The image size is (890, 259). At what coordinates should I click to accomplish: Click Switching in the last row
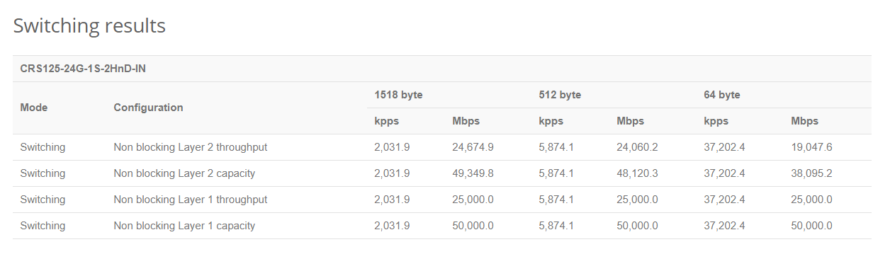[43, 226]
